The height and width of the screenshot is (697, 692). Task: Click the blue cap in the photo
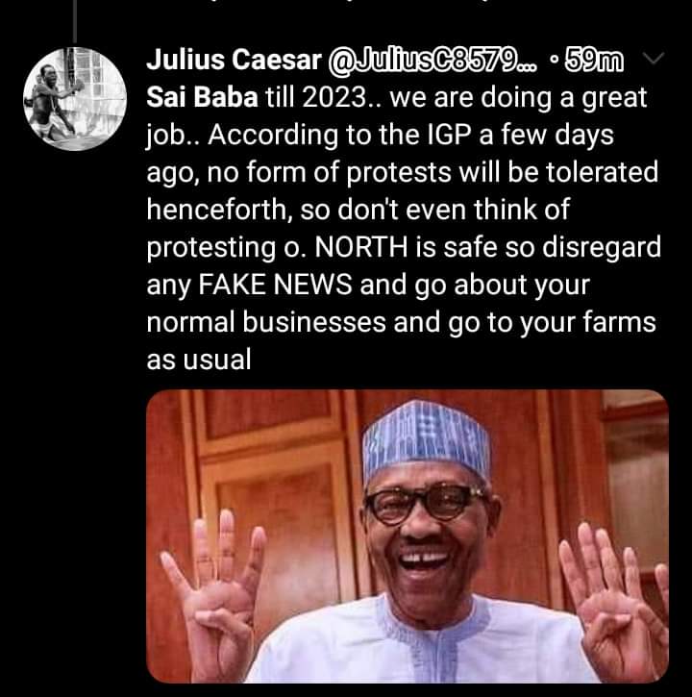coord(426,440)
